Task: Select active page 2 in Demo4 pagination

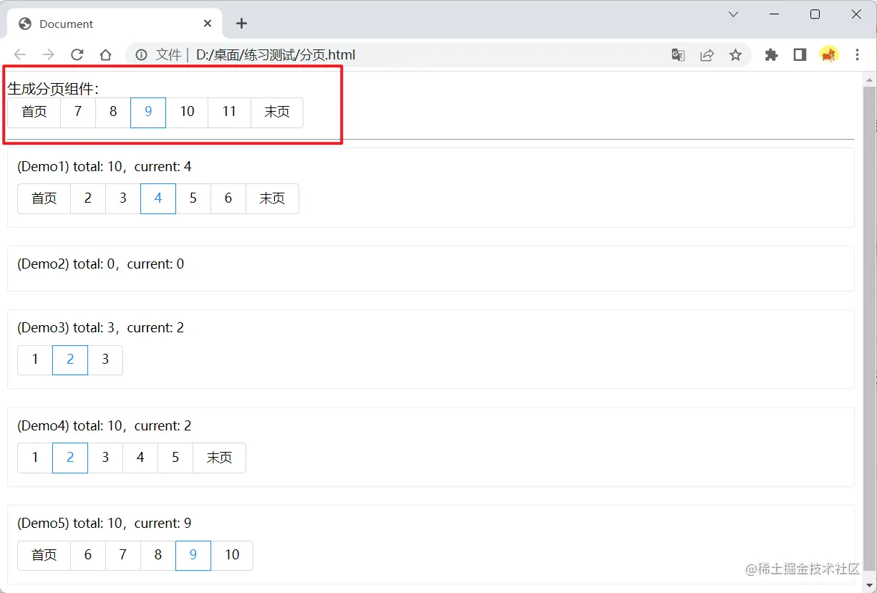Action: click(x=70, y=458)
